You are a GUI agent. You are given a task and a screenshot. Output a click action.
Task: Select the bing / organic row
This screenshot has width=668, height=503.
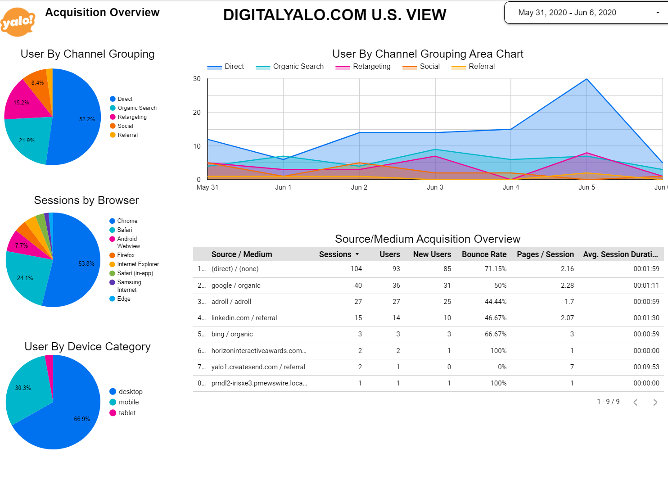pyautogui.click(x=428, y=334)
